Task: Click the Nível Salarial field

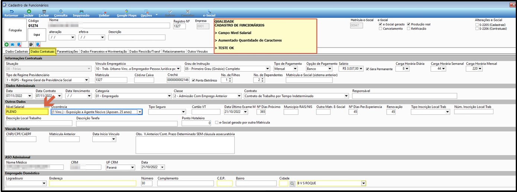Action: (27, 111)
